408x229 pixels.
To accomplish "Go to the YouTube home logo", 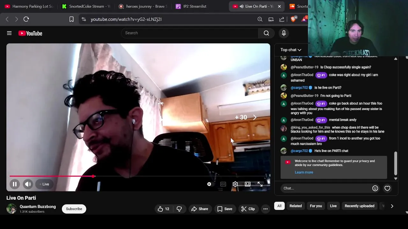I will (30, 33).
